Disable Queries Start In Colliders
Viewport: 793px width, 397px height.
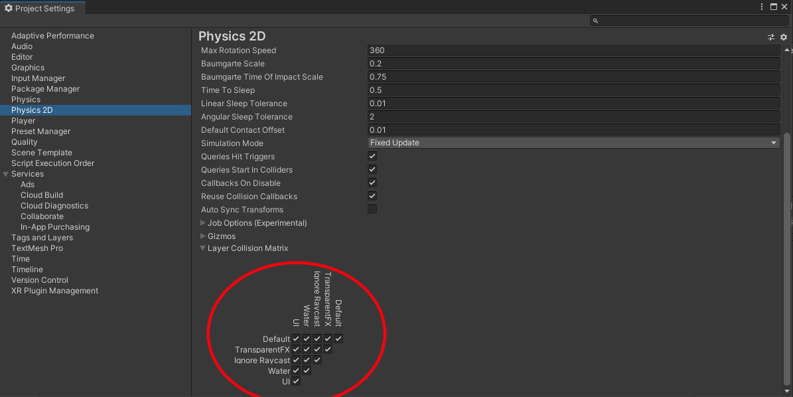[x=372, y=169]
